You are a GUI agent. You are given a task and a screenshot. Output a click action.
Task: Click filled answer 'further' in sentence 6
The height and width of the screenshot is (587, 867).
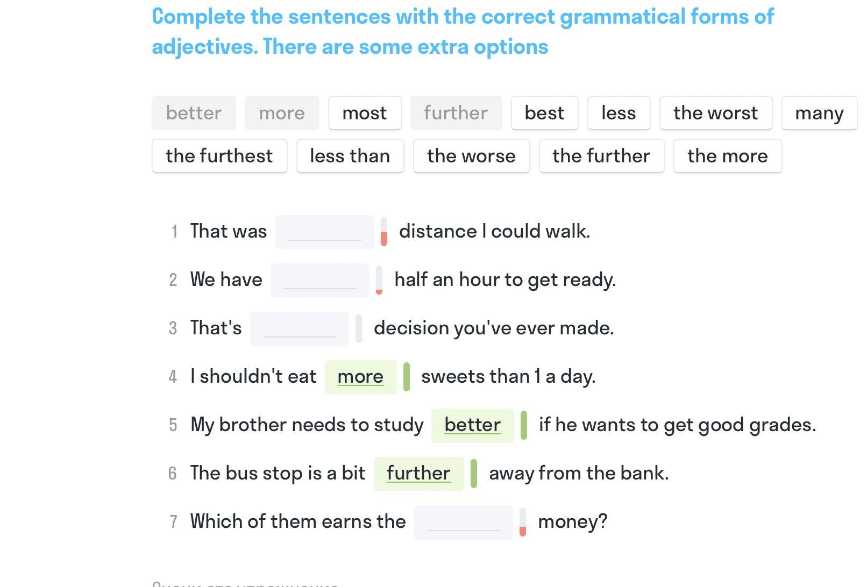(418, 474)
